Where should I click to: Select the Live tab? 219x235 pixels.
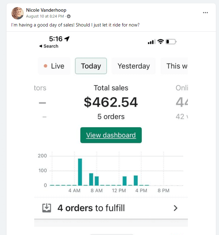pos(54,66)
